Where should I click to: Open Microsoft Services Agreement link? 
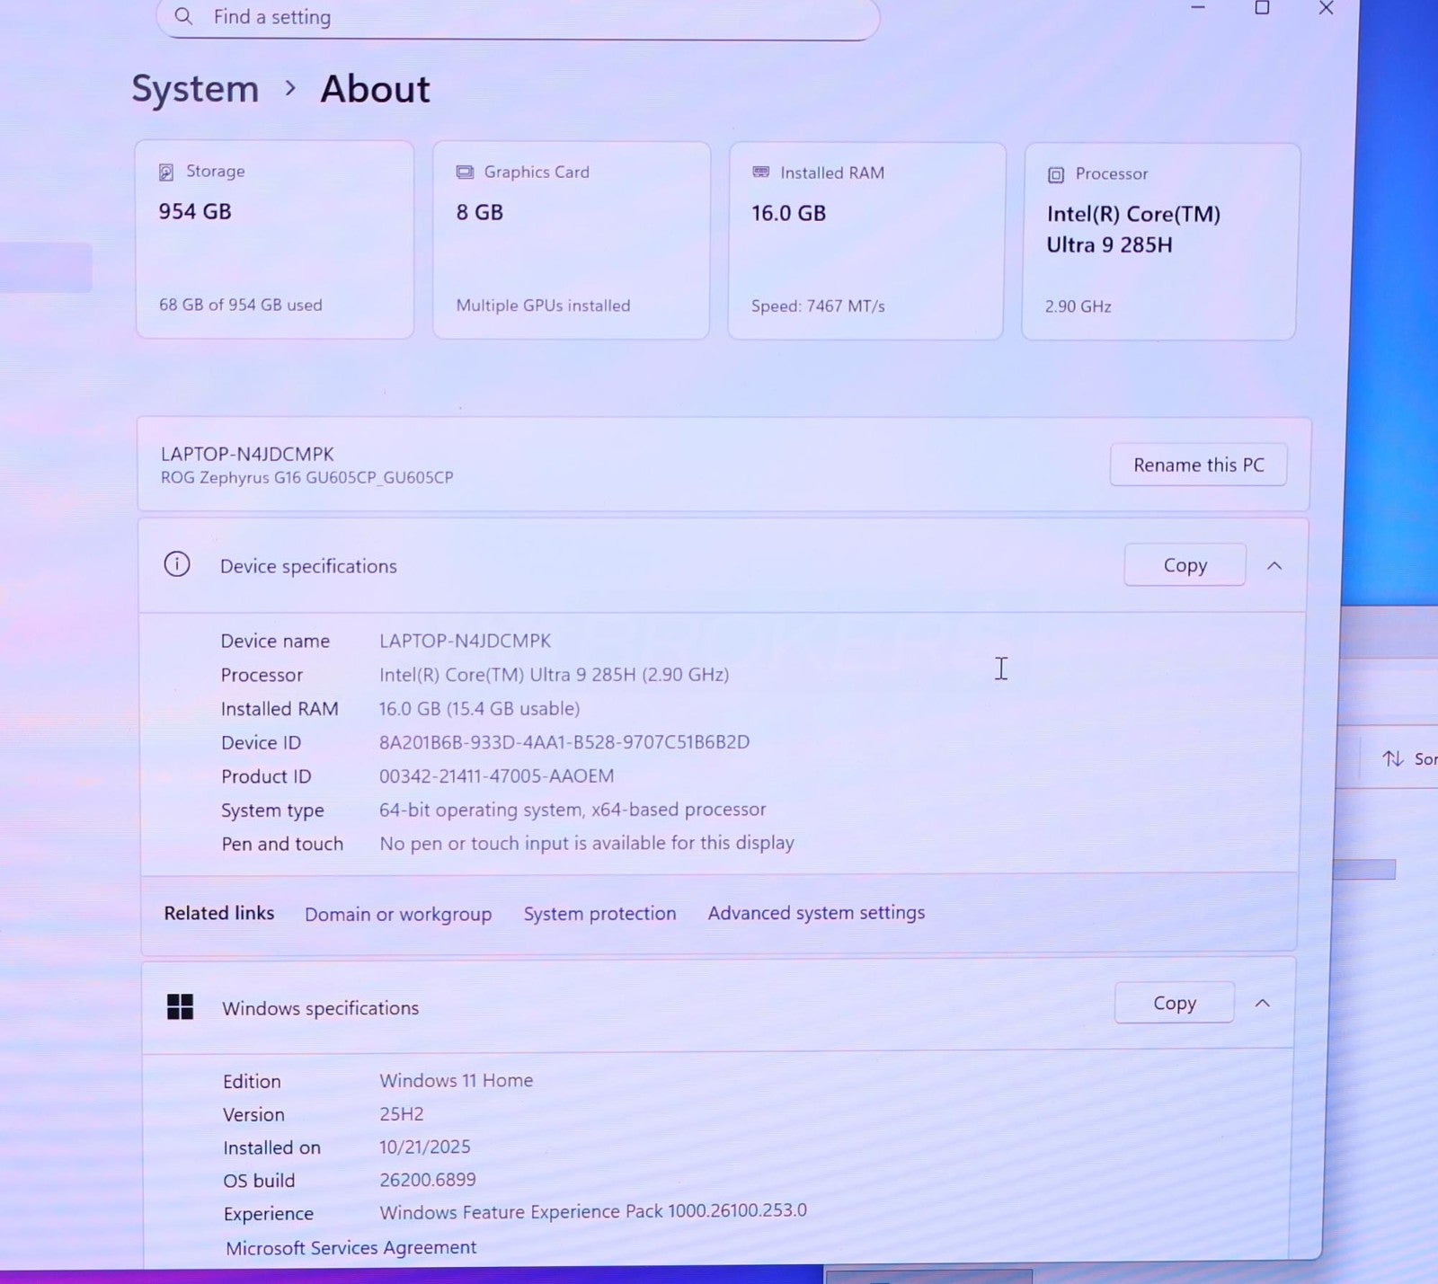pyautogui.click(x=351, y=1247)
